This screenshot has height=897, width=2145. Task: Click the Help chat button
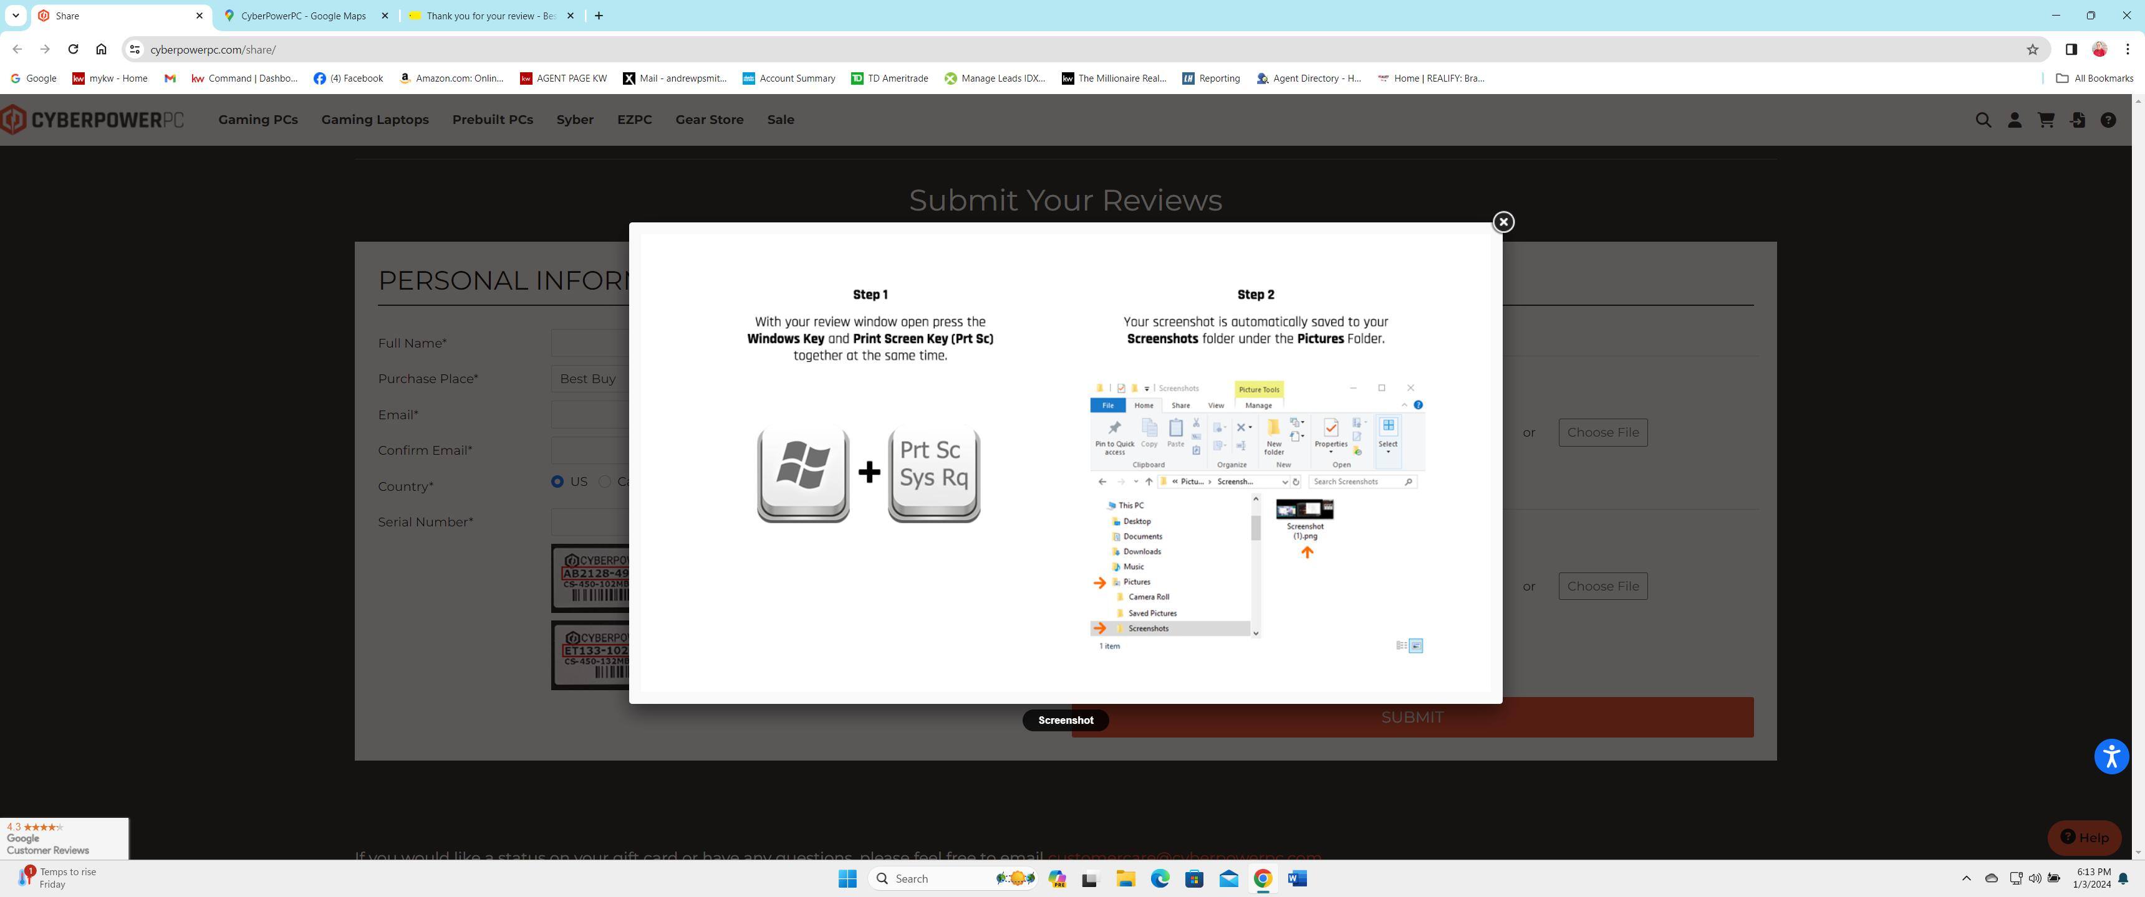[2085, 837]
